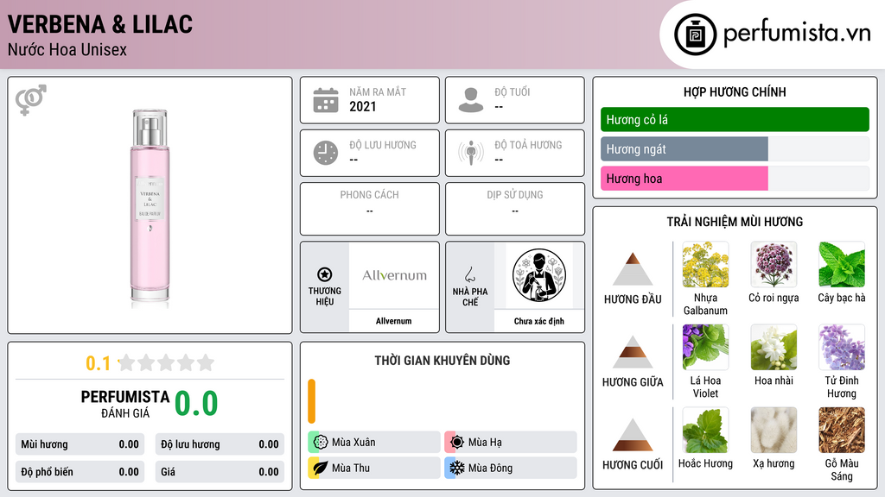Click the star badge Thương hiệu icon
Viewport: 885px width, 497px height.
(x=325, y=274)
